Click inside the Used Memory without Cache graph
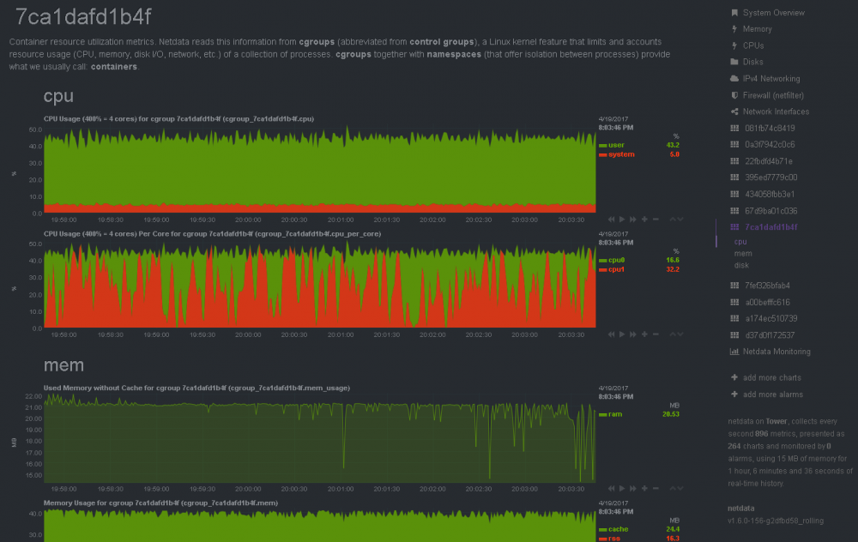Viewport: 858px width, 542px height. coord(319,437)
